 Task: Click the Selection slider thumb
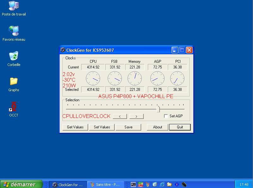pyautogui.click(x=158, y=109)
